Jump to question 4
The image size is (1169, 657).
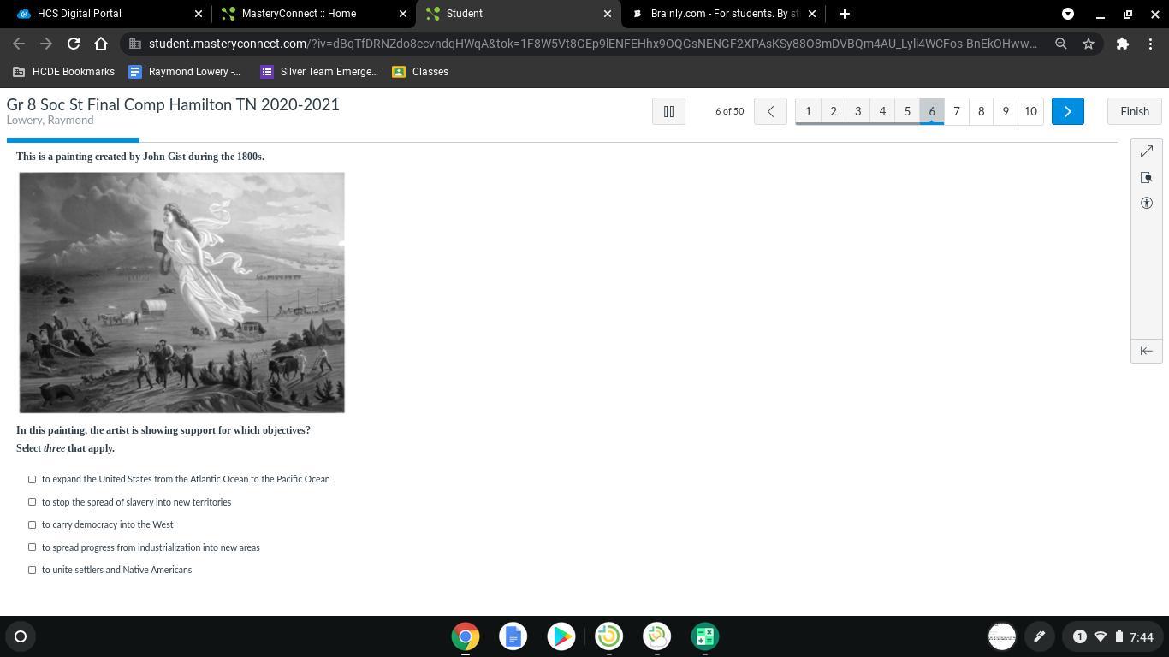point(882,111)
